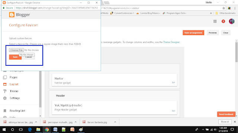Open Theme in the Blogger sidebar

[14, 91]
